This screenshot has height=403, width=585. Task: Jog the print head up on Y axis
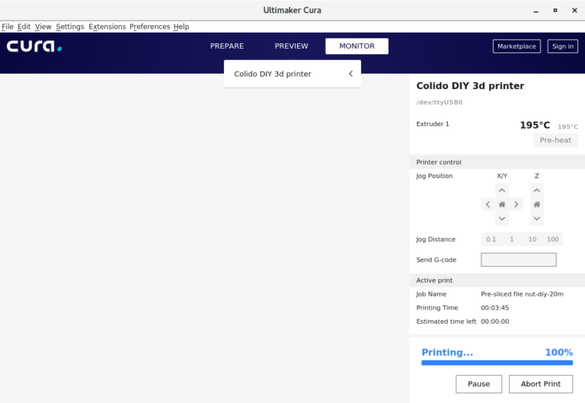(x=502, y=190)
